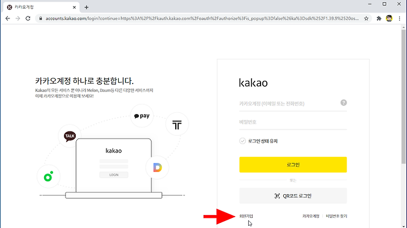
Task: Click the page vertical scrollbar
Action: click(404, 97)
